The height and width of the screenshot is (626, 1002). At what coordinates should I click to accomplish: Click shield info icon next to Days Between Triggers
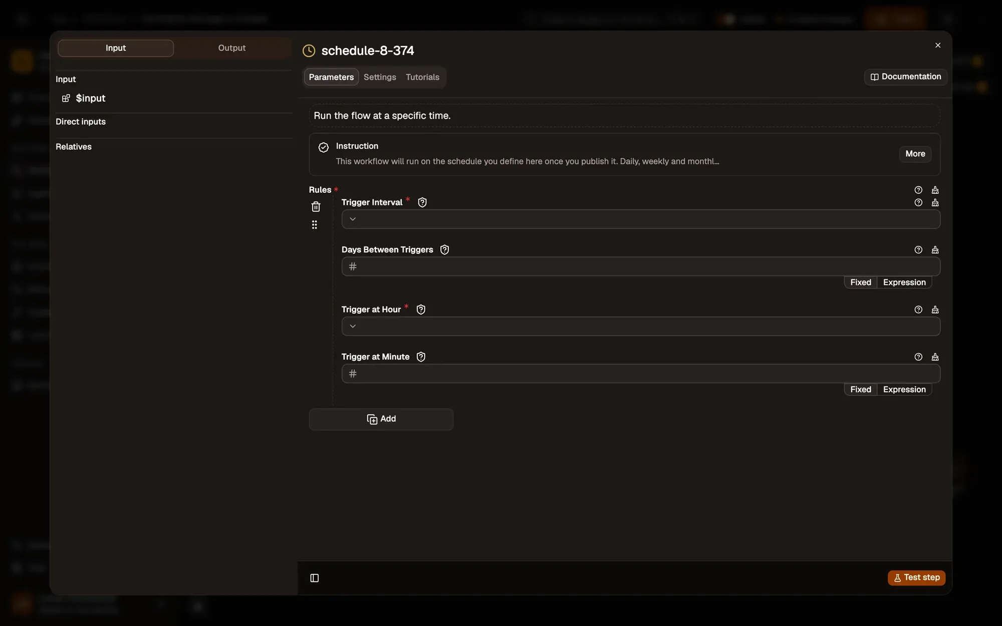pyautogui.click(x=444, y=250)
